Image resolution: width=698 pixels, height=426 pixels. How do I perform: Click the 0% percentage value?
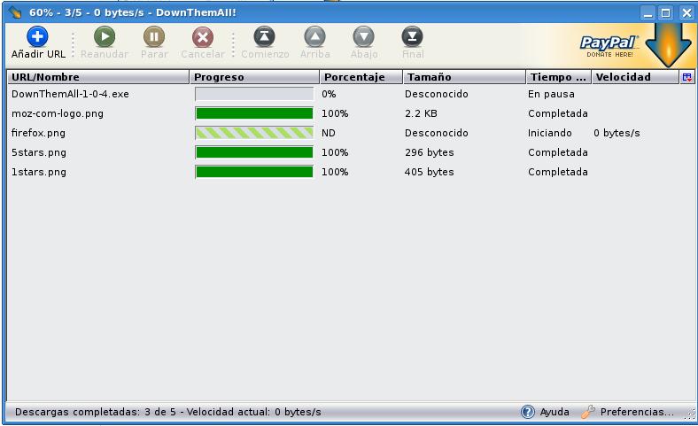[329, 94]
